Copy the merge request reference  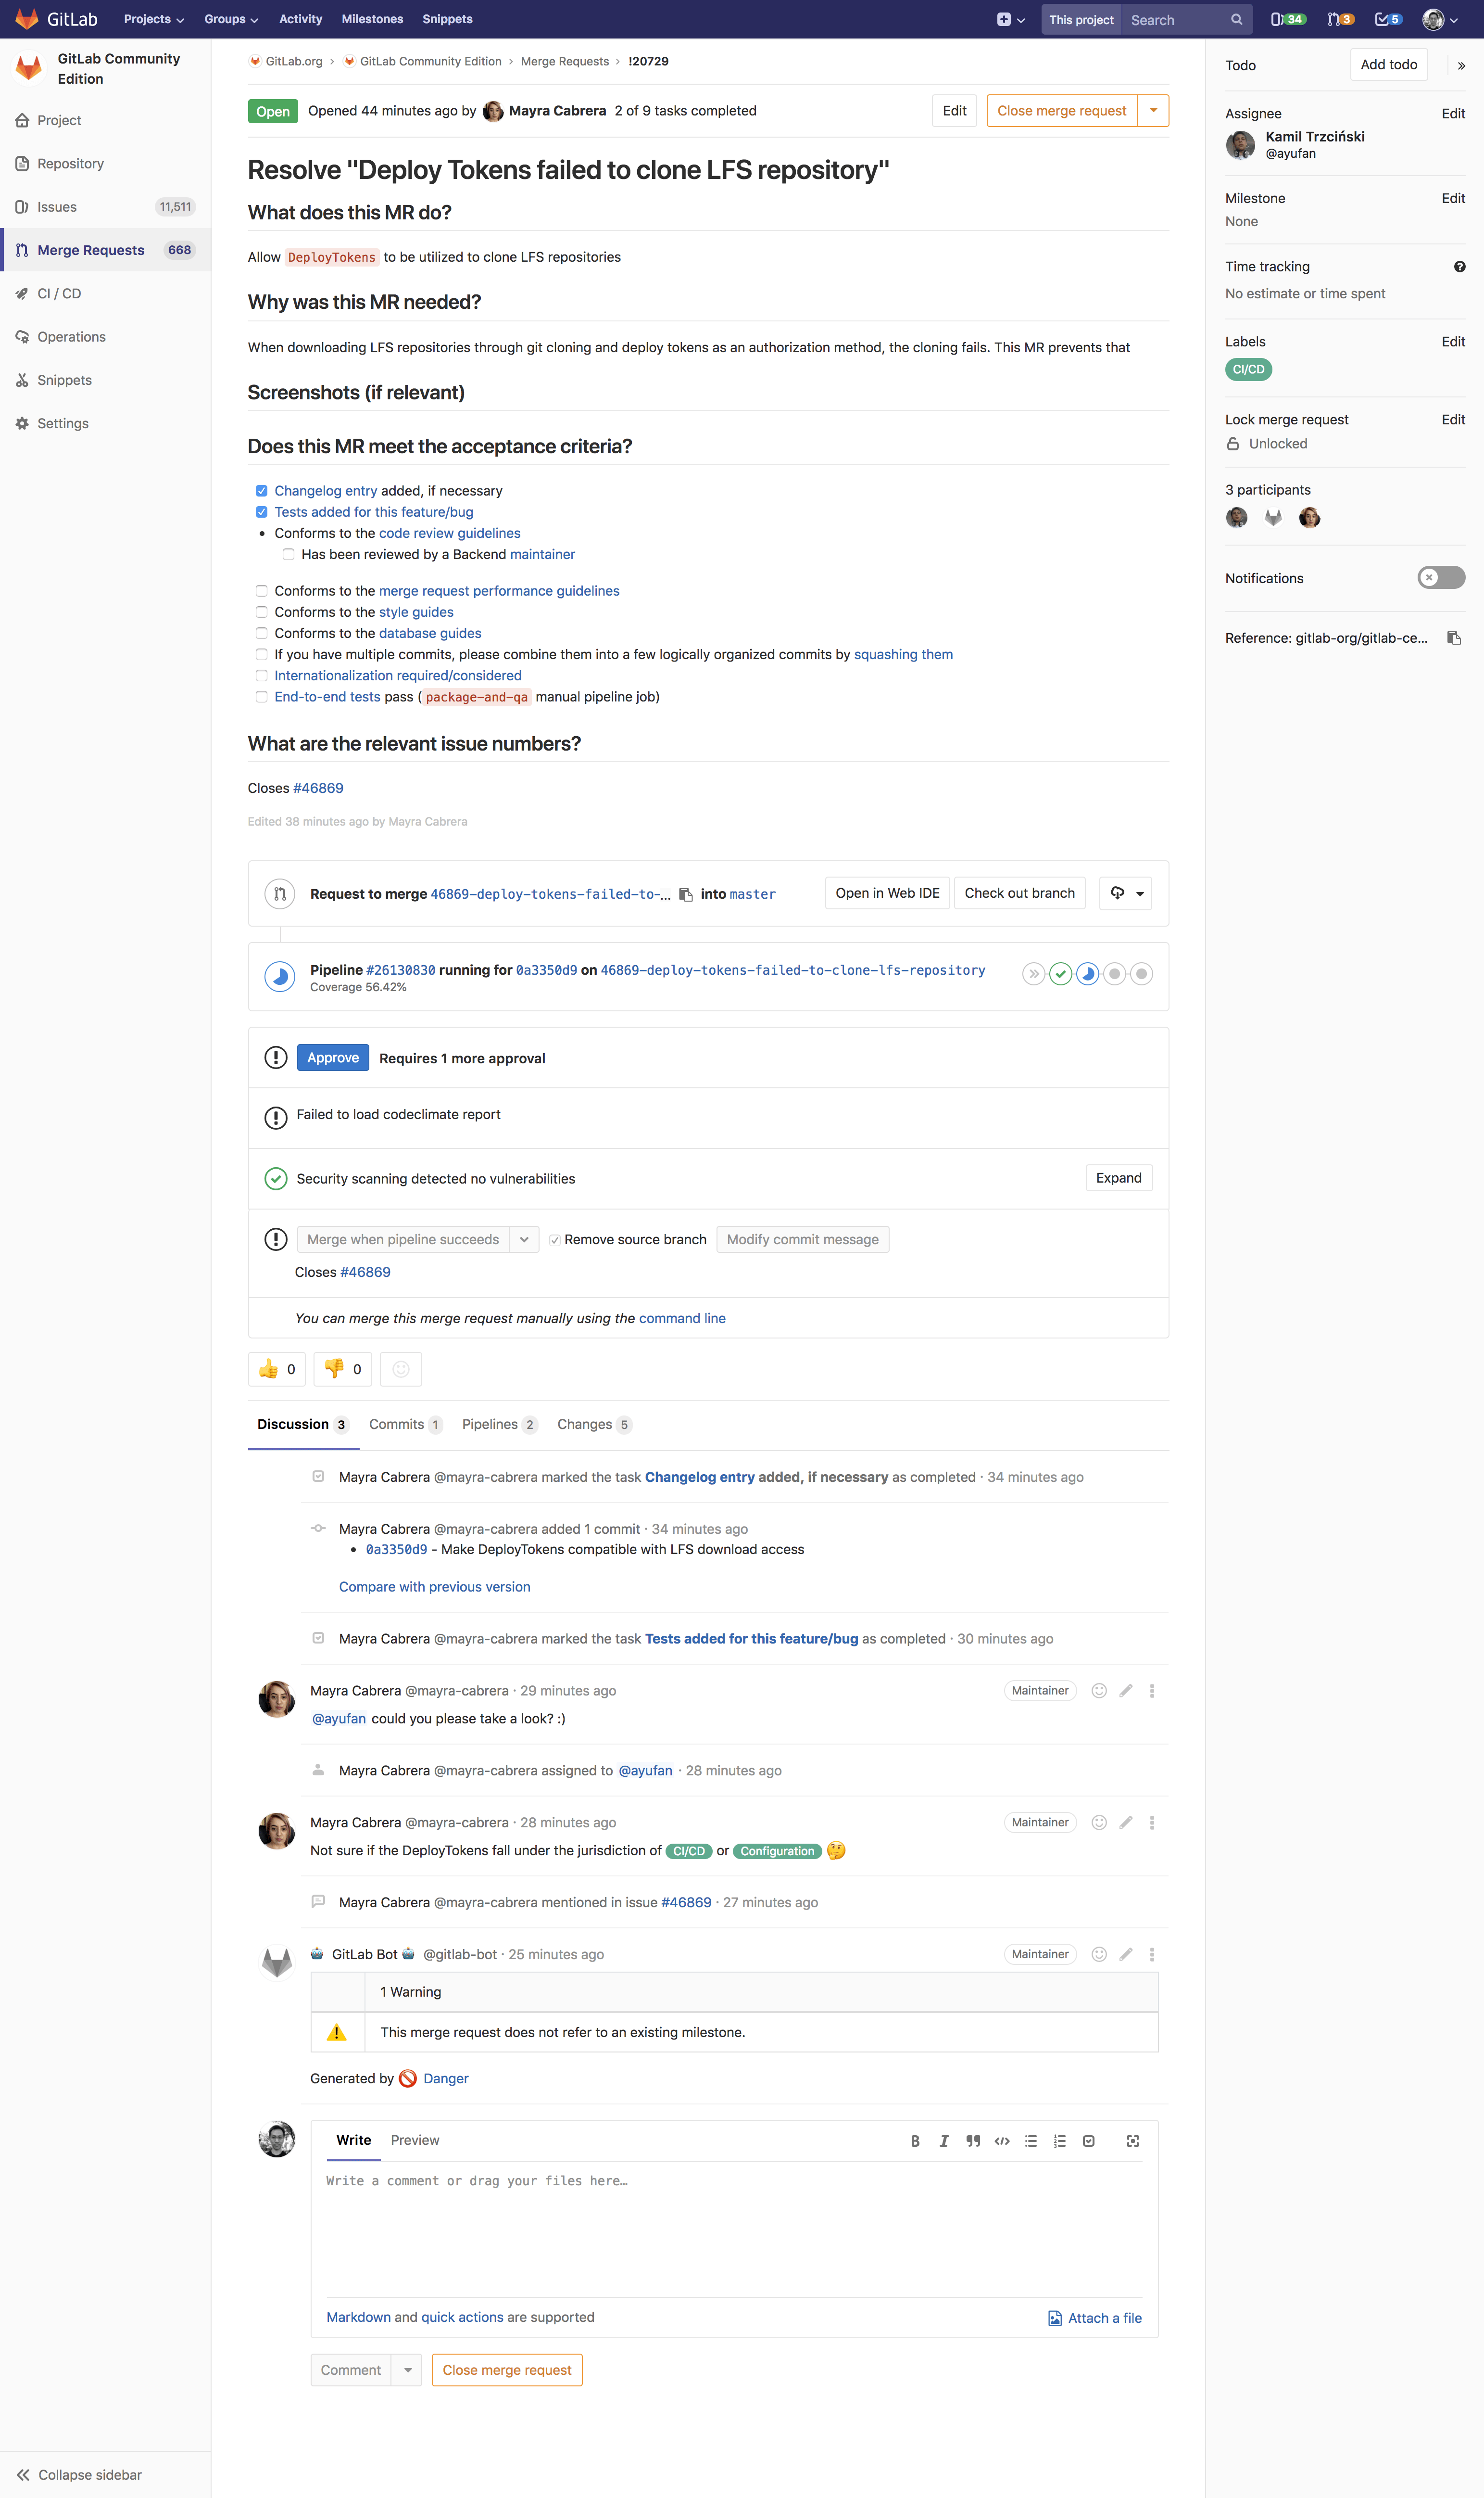(1455, 637)
